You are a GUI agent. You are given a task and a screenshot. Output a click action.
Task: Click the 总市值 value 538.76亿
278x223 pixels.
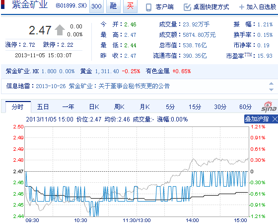pos(195,45)
